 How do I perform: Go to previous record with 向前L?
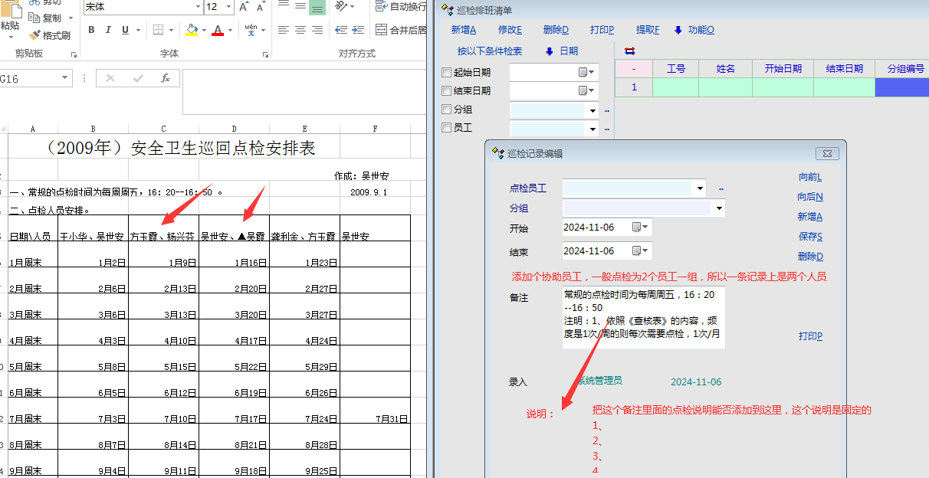click(809, 177)
